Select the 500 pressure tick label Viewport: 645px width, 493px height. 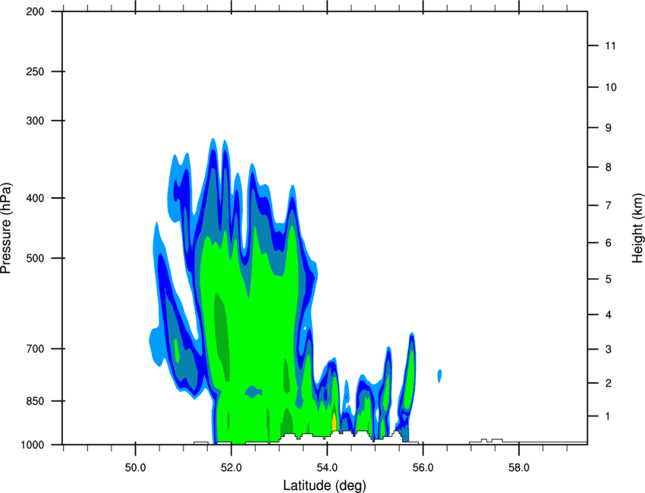35,258
